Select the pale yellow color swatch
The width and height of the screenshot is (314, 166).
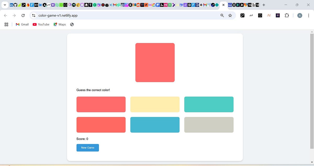(155, 104)
